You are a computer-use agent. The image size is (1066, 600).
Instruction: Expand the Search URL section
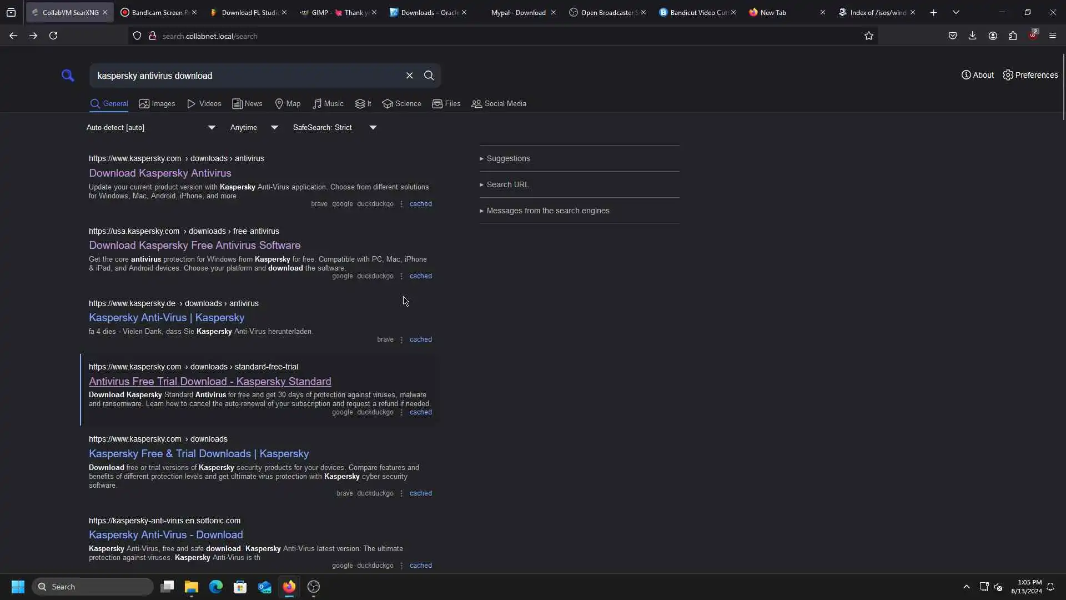point(507,184)
